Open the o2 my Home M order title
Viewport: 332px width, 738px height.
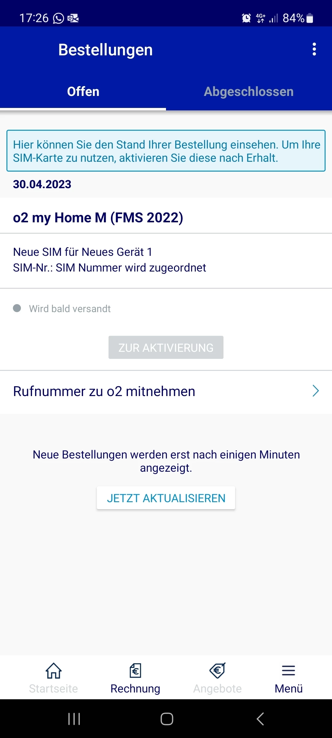point(98,218)
